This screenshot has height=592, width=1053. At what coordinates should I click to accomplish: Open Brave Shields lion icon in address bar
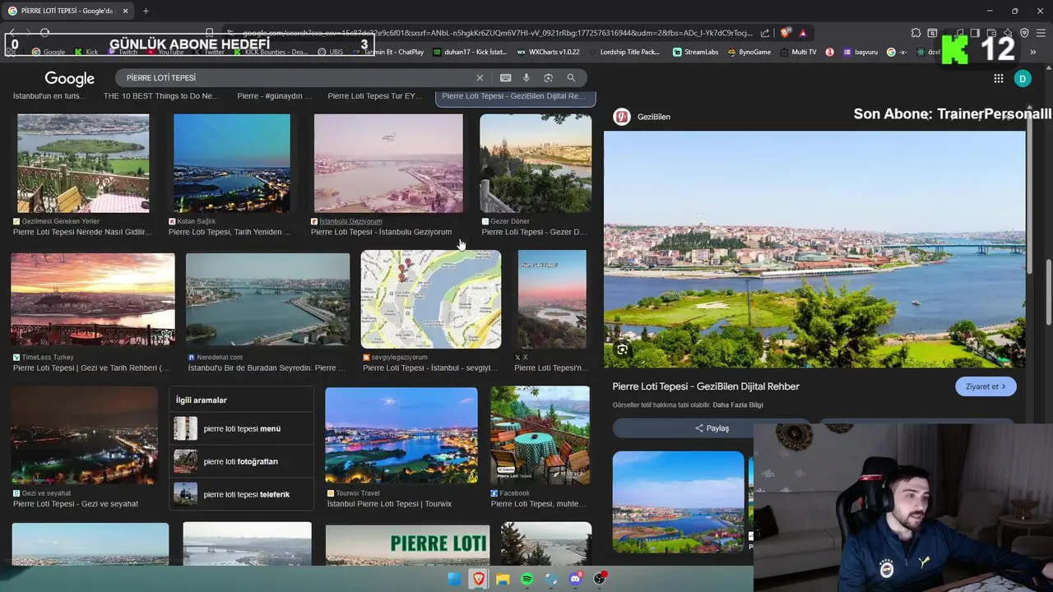pyautogui.click(x=786, y=33)
